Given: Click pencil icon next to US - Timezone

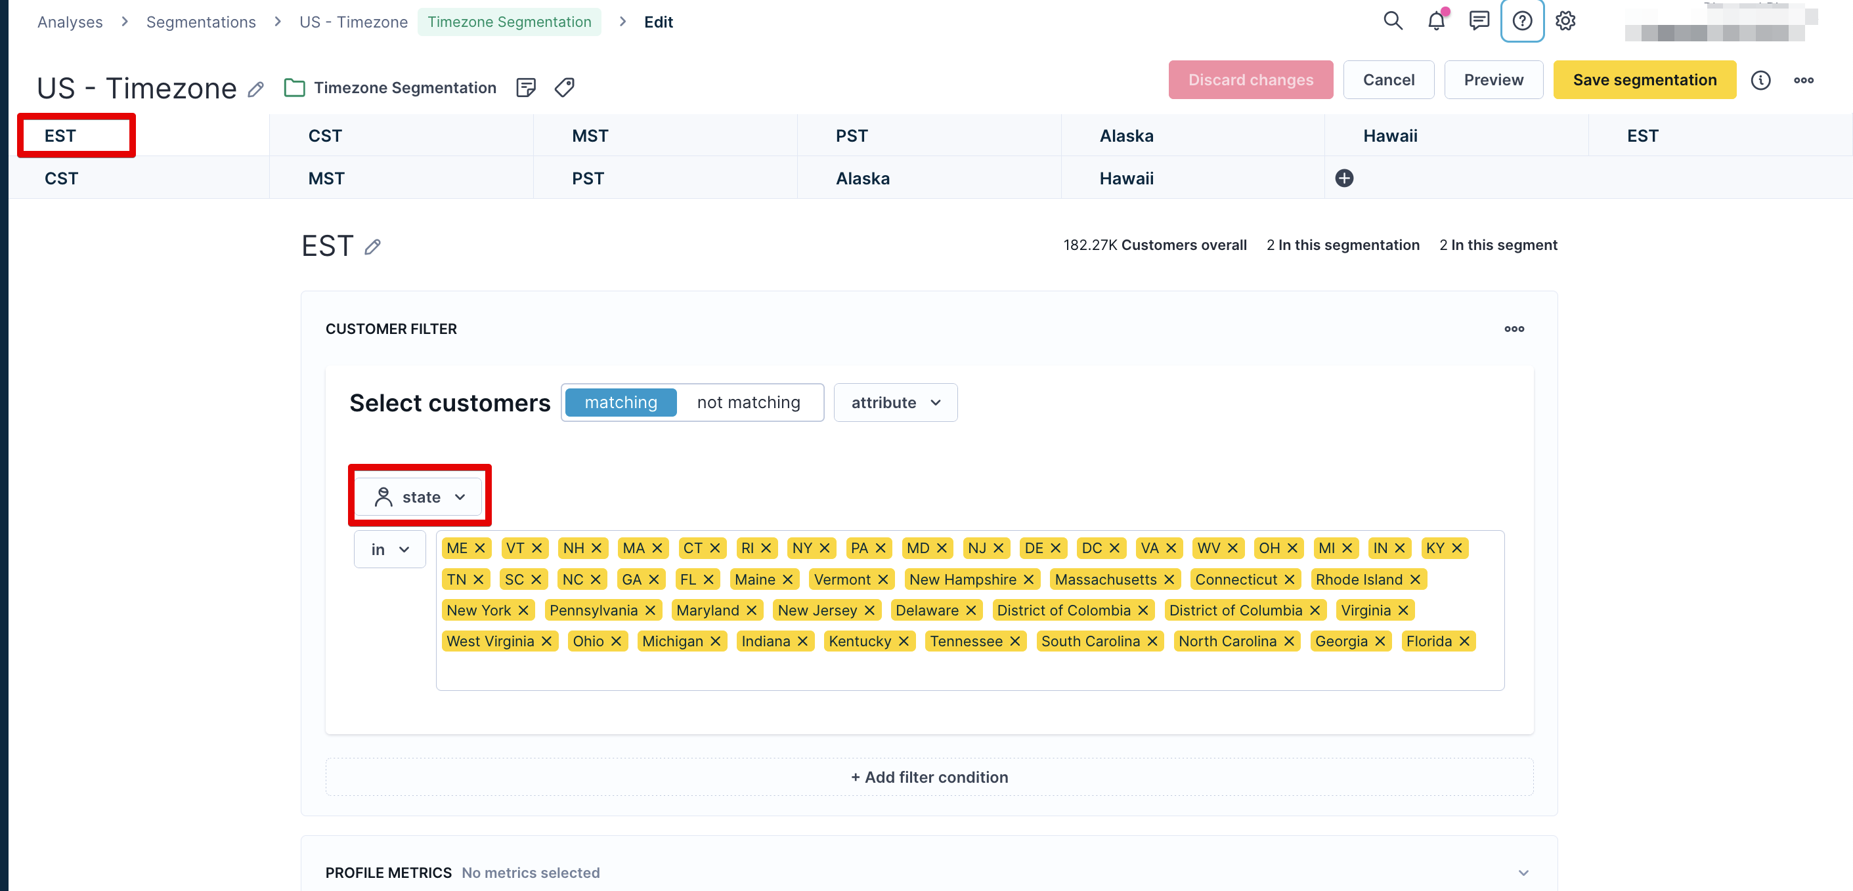Looking at the screenshot, I should [x=256, y=89].
